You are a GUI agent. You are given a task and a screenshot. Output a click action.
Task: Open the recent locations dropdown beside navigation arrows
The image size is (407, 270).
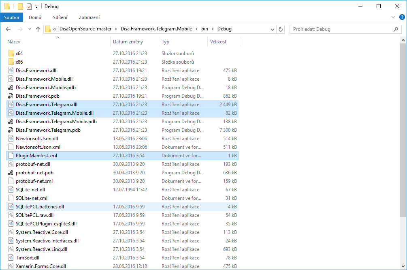[29, 29]
